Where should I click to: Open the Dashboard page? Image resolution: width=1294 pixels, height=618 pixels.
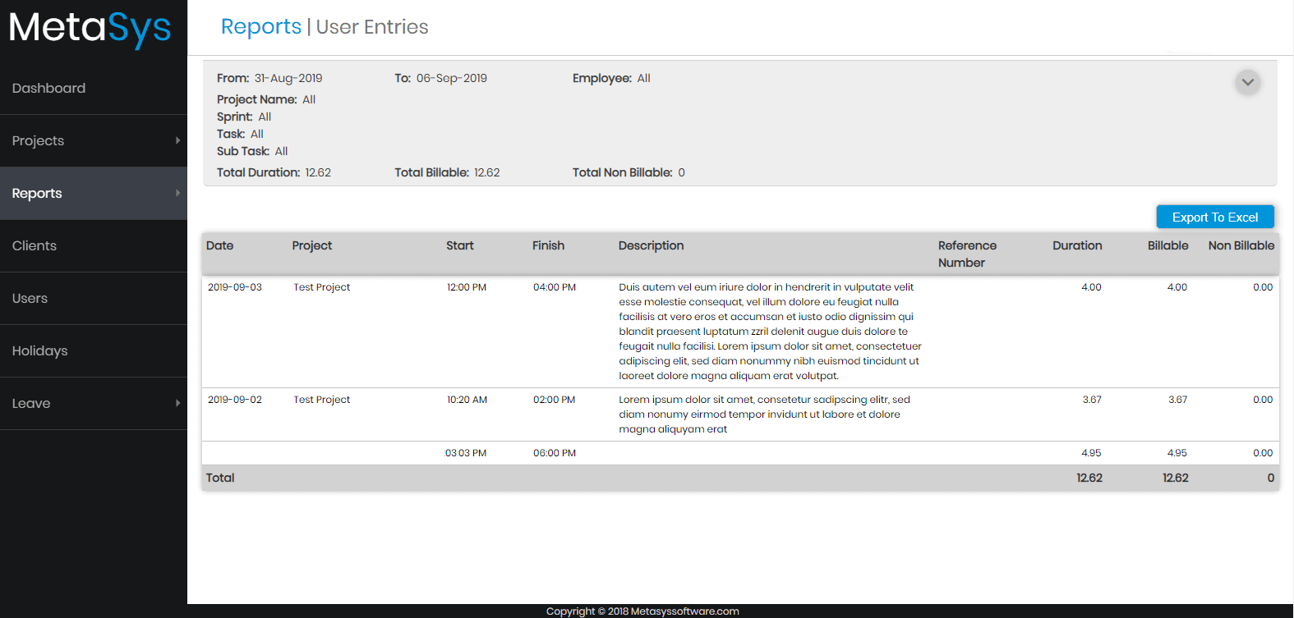(x=48, y=88)
